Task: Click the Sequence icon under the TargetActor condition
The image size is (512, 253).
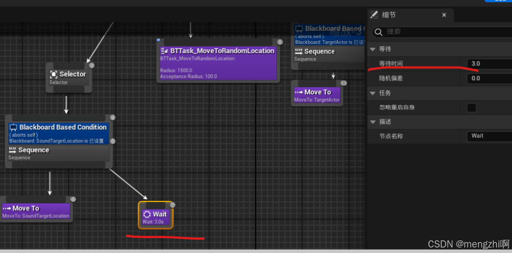Action: pyautogui.click(x=298, y=51)
